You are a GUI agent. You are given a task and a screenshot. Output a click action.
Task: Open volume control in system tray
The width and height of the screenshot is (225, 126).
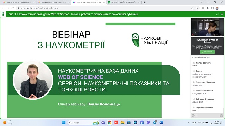click(203, 123)
